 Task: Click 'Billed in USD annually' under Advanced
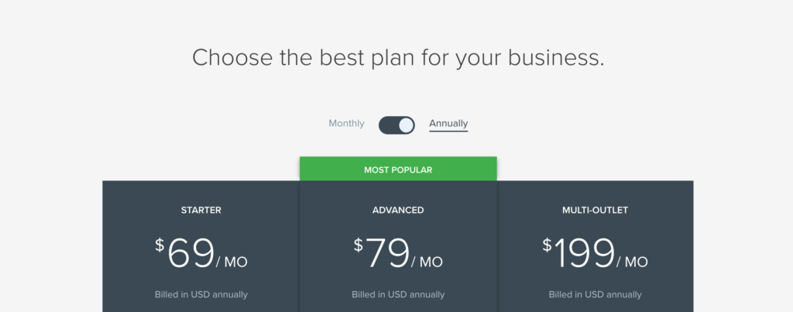398,294
